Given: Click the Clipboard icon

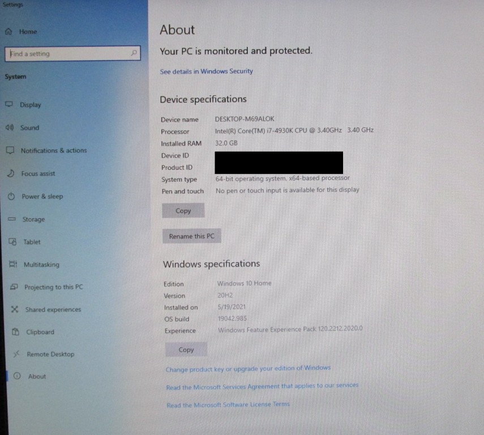Looking at the screenshot, I should [15, 332].
